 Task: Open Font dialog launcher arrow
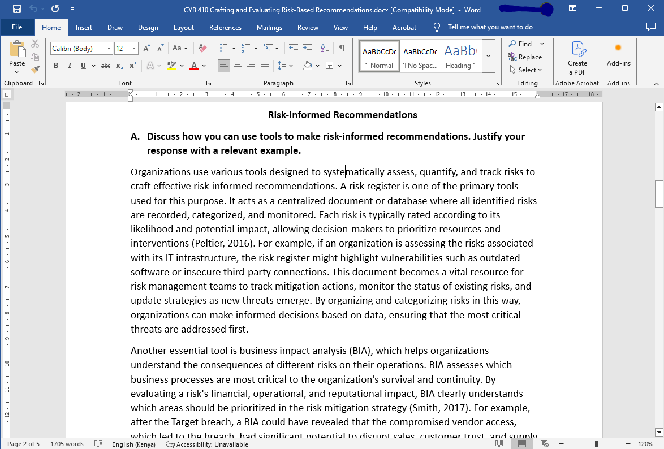[209, 83]
